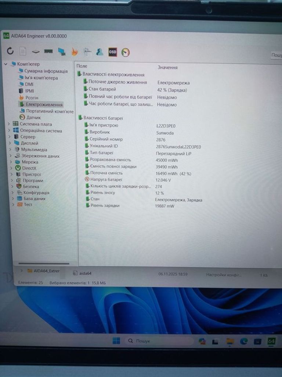Open Microsoft Store taskbar icon
Viewport: 282px width, 377px height.
point(257,341)
